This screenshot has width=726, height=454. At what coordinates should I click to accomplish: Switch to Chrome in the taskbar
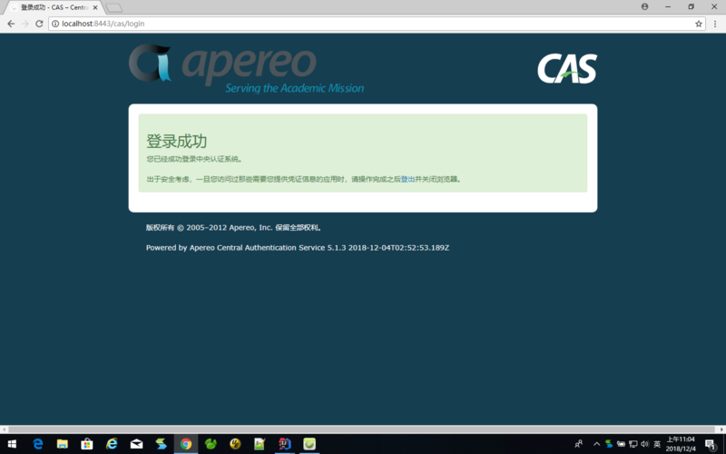tap(186, 444)
